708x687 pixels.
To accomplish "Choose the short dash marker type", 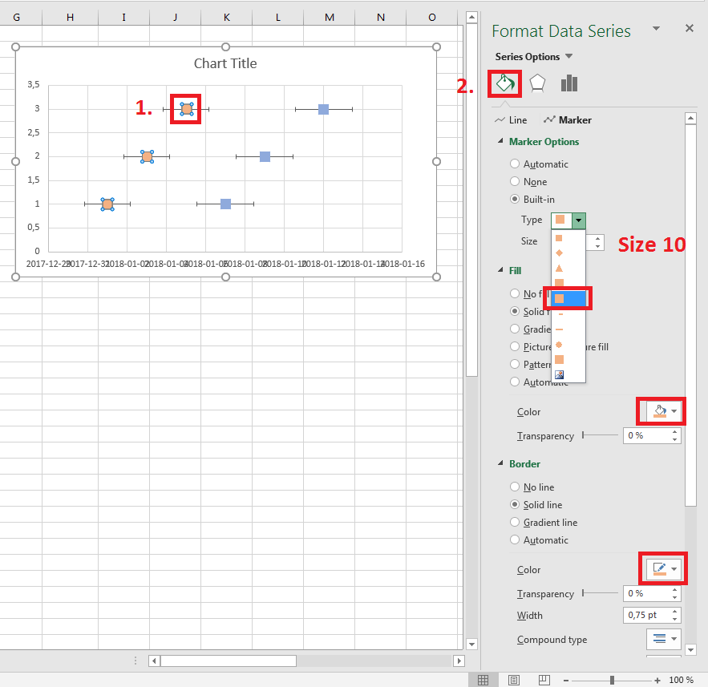I will tap(560, 314).
